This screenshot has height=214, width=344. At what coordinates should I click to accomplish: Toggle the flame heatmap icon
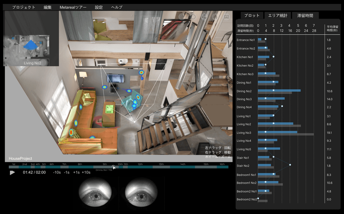(x=215, y=17)
